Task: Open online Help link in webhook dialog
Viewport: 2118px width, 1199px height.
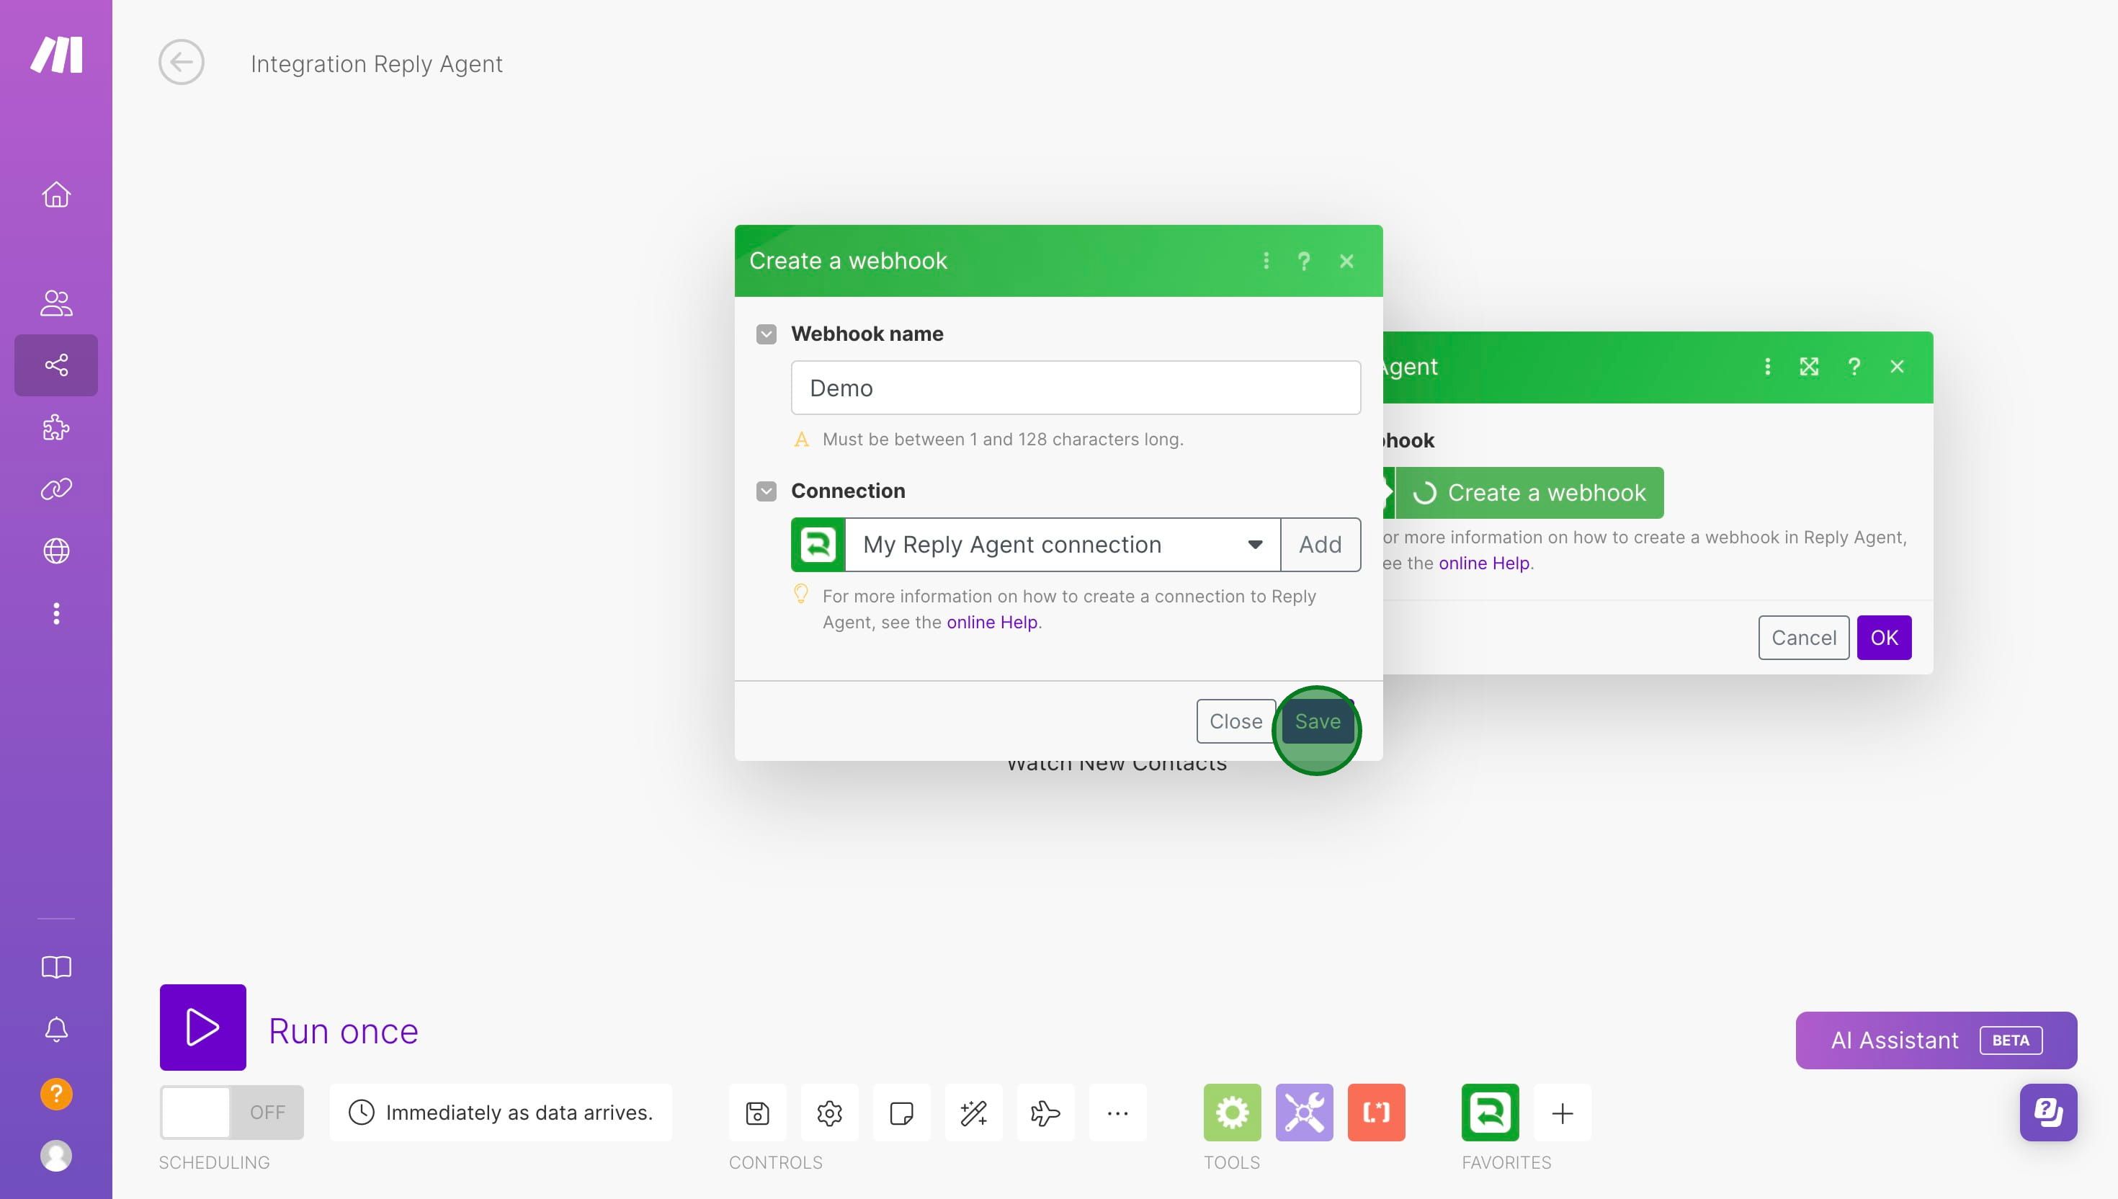Action: [x=992, y=623]
